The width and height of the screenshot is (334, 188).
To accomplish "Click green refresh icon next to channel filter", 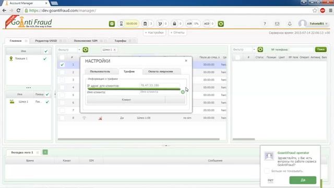I will (86, 50).
